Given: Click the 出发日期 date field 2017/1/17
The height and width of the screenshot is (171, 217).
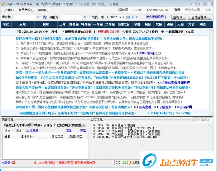Looking at the screenshot, I should [x=117, y=17].
